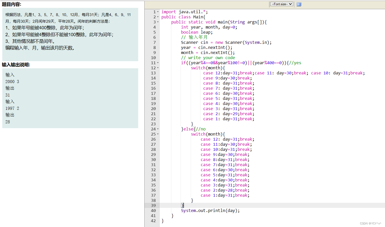Collapse the if block fold at line 11
This screenshot has height=227, width=385.
pos(158,63)
